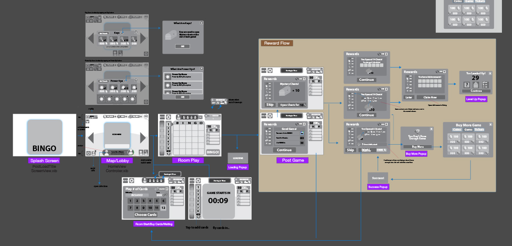Select card number 12 in card picker

[x=164, y=208]
